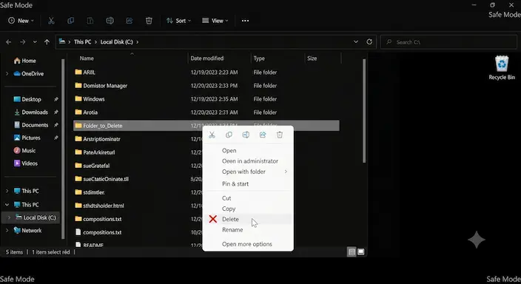Switch to details view icon in status bar
The image size is (521, 284).
352,251
